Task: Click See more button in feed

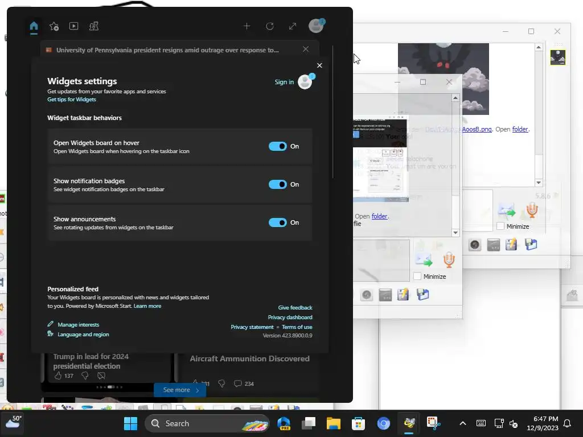Action: tap(180, 390)
